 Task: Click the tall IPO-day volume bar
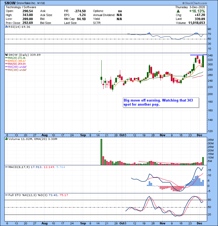(101, 152)
